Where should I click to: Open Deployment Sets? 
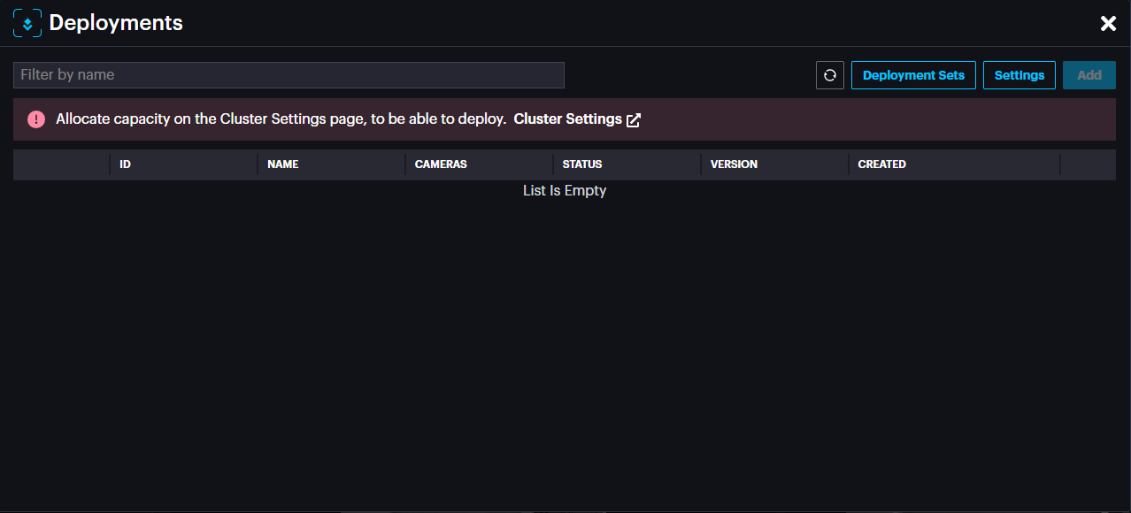point(913,75)
